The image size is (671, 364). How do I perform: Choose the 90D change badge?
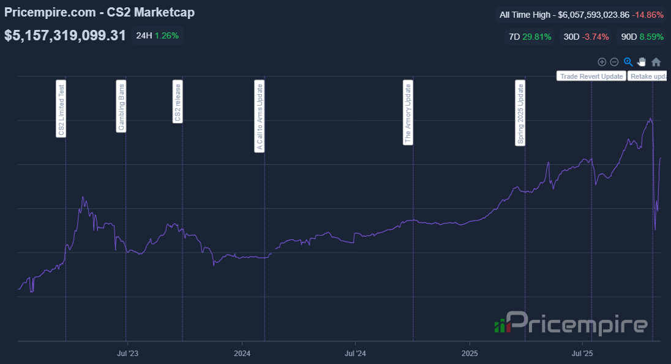pos(642,37)
